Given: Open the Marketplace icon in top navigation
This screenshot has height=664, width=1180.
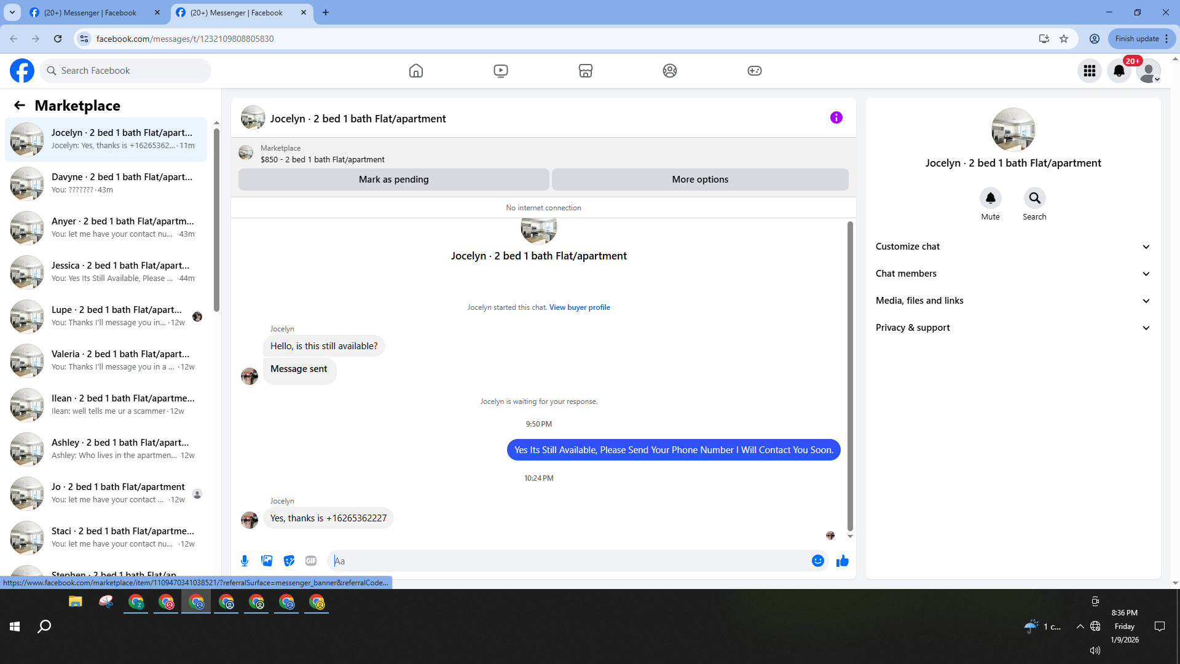Looking at the screenshot, I should [585, 71].
